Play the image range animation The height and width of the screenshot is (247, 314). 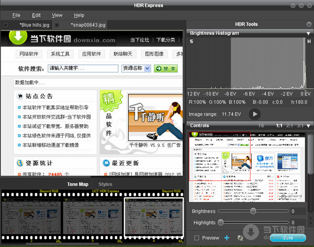coord(255,114)
